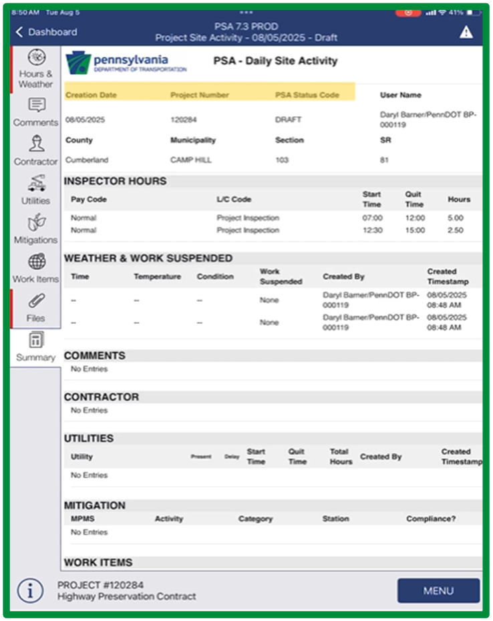The width and height of the screenshot is (493, 621).
Task: Open the Files paperclip icon
Action: 37,301
